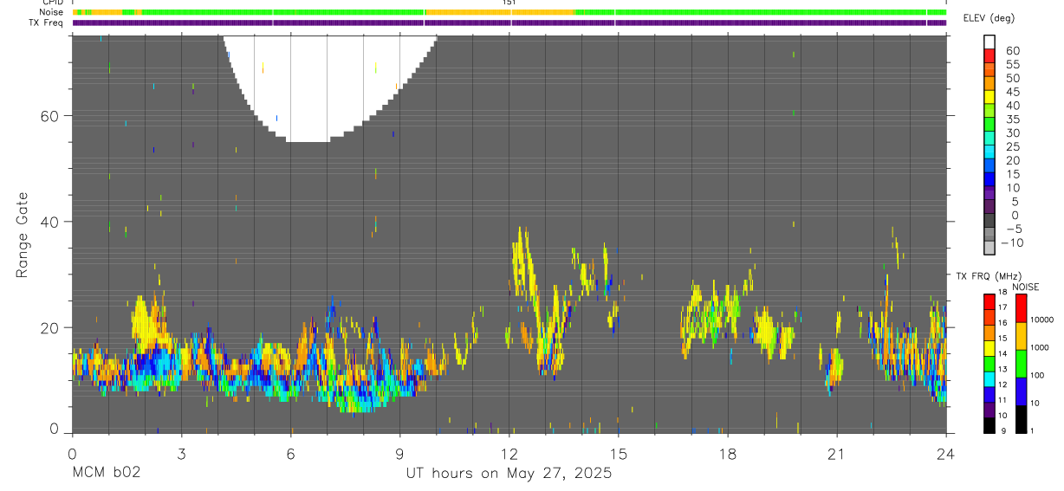Click 'UT hours on May 27, 2025' label
The height and width of the screenshot is (491, 1064).
pos(509,473)
